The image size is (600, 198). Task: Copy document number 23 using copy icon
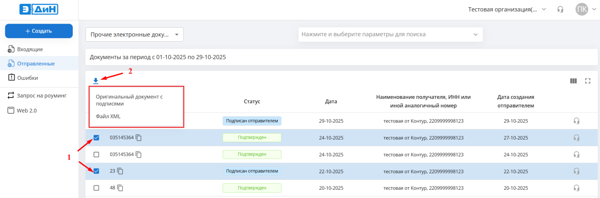pos(120,171)
